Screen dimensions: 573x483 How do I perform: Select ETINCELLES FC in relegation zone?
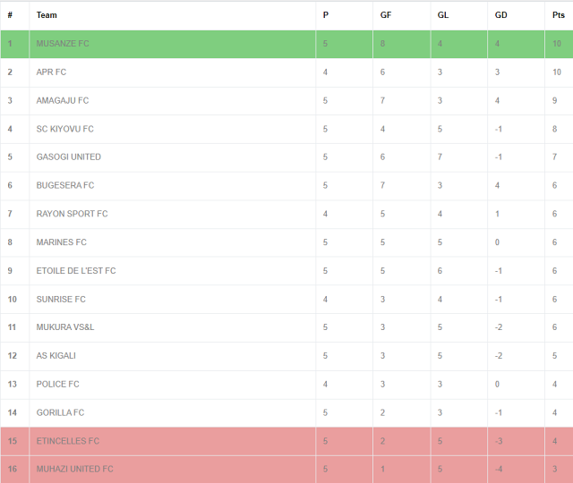(x=68, y=441)
